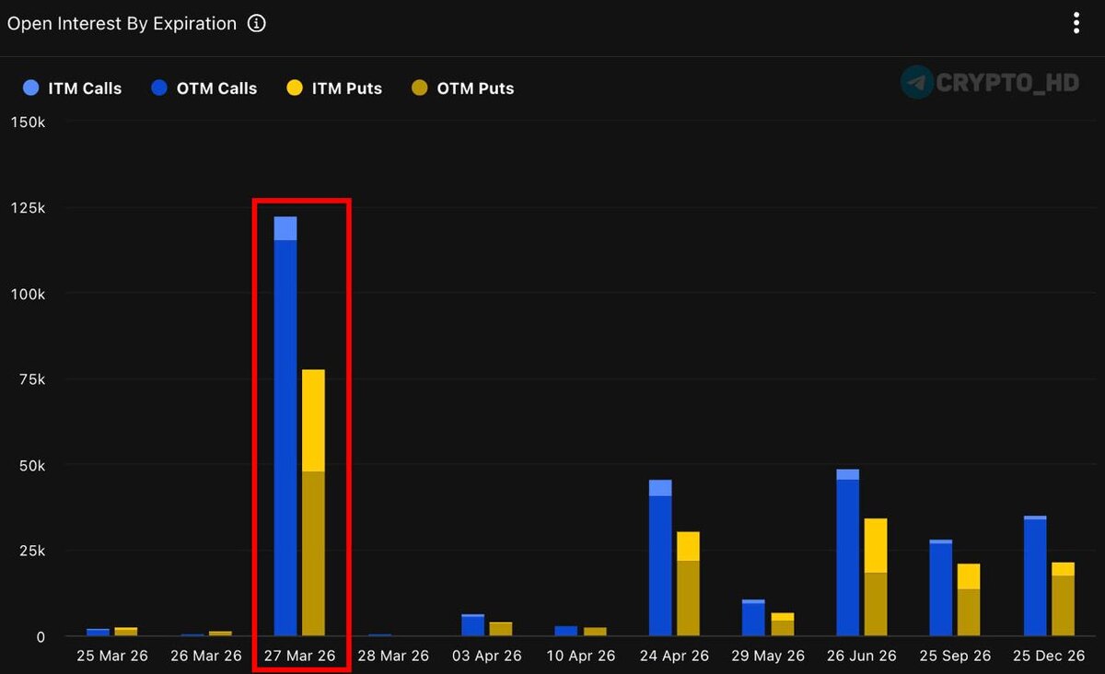
Task: Click the OTM Puts dark gold swatch
Action: pyautogui.click(x=420, y=88)
